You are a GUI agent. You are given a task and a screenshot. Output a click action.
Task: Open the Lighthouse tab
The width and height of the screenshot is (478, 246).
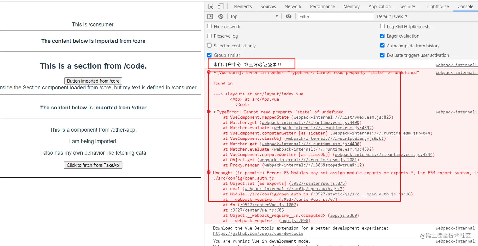(x=438, y=6)
